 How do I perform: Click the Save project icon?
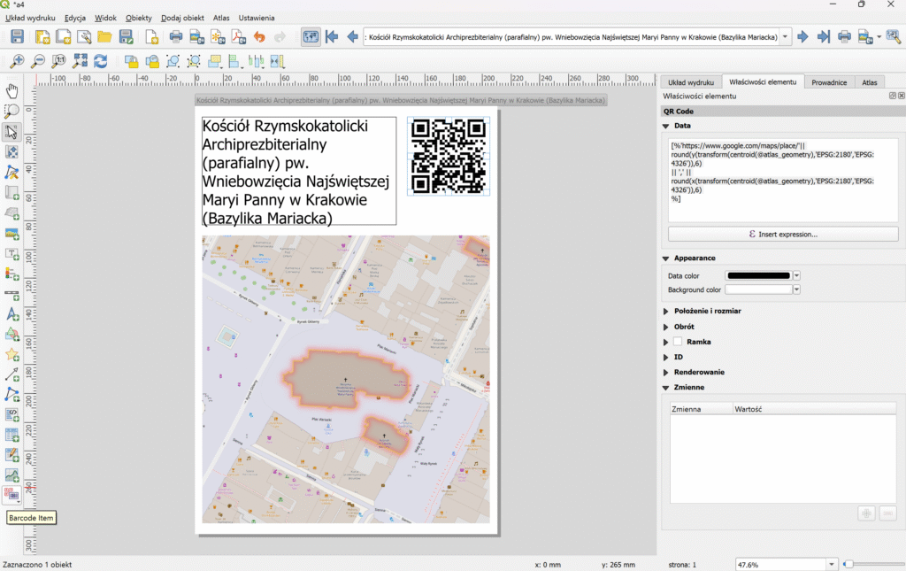(x=17, y=37)
